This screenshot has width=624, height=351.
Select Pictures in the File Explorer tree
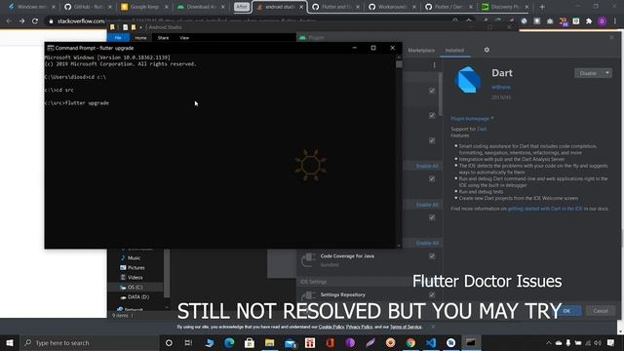pyautogui.click(x=136, y=268)
